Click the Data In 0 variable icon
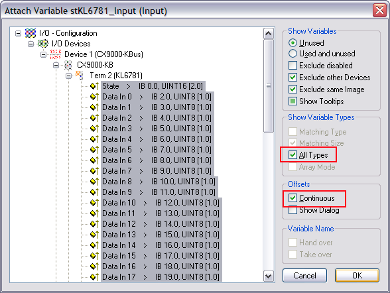 94,97
